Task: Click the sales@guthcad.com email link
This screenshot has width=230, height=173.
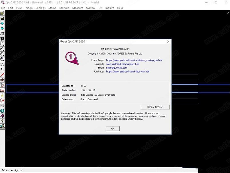Action: [116, 68]
